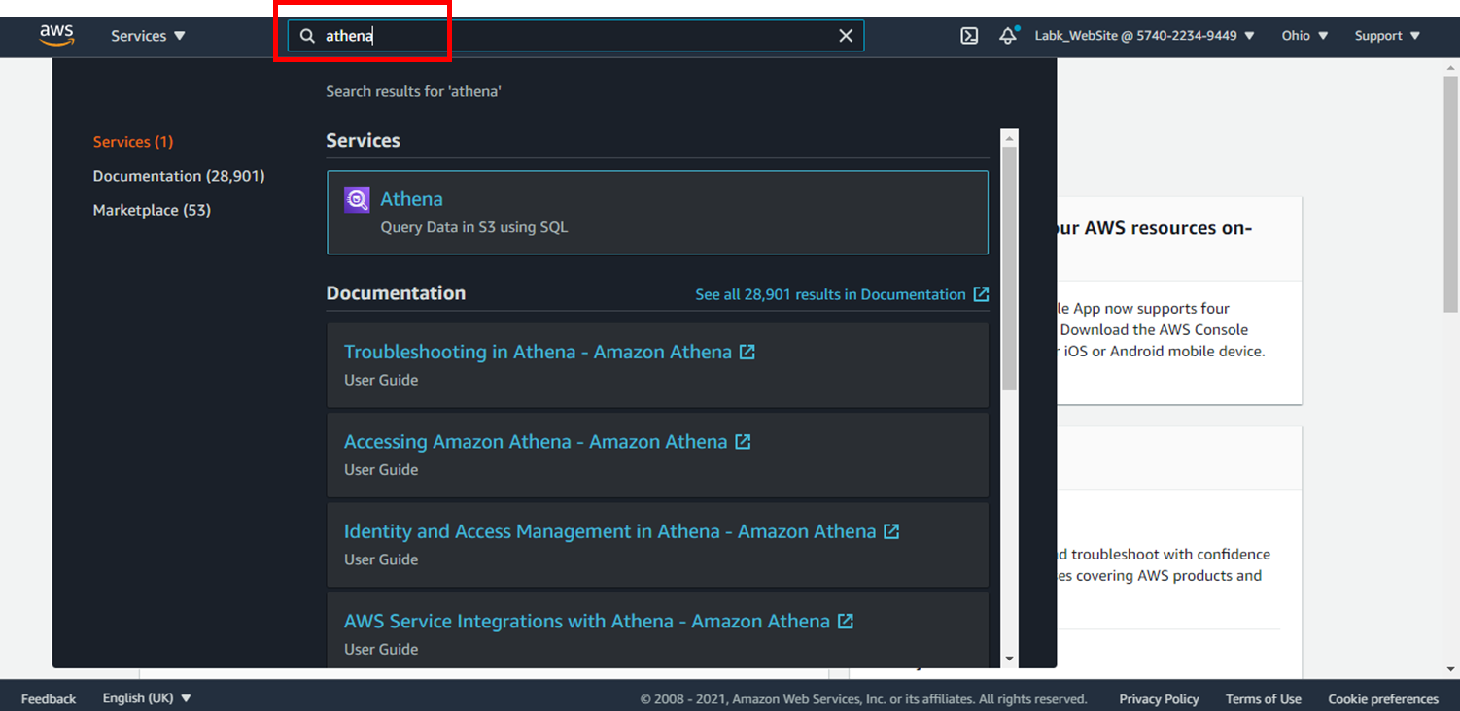Open the Terms of Use link

click(x=1263, y=698)
